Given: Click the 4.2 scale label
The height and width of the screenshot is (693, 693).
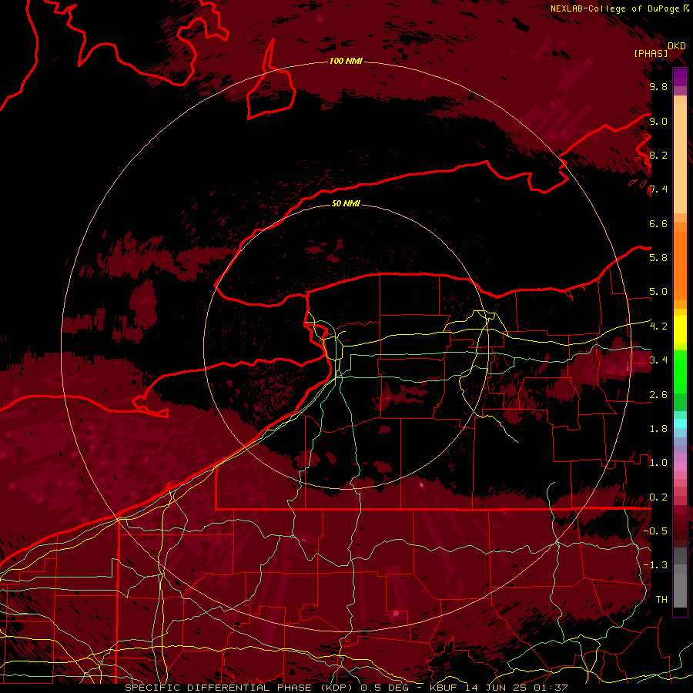Looking at the screenshot, I should 658,326.
